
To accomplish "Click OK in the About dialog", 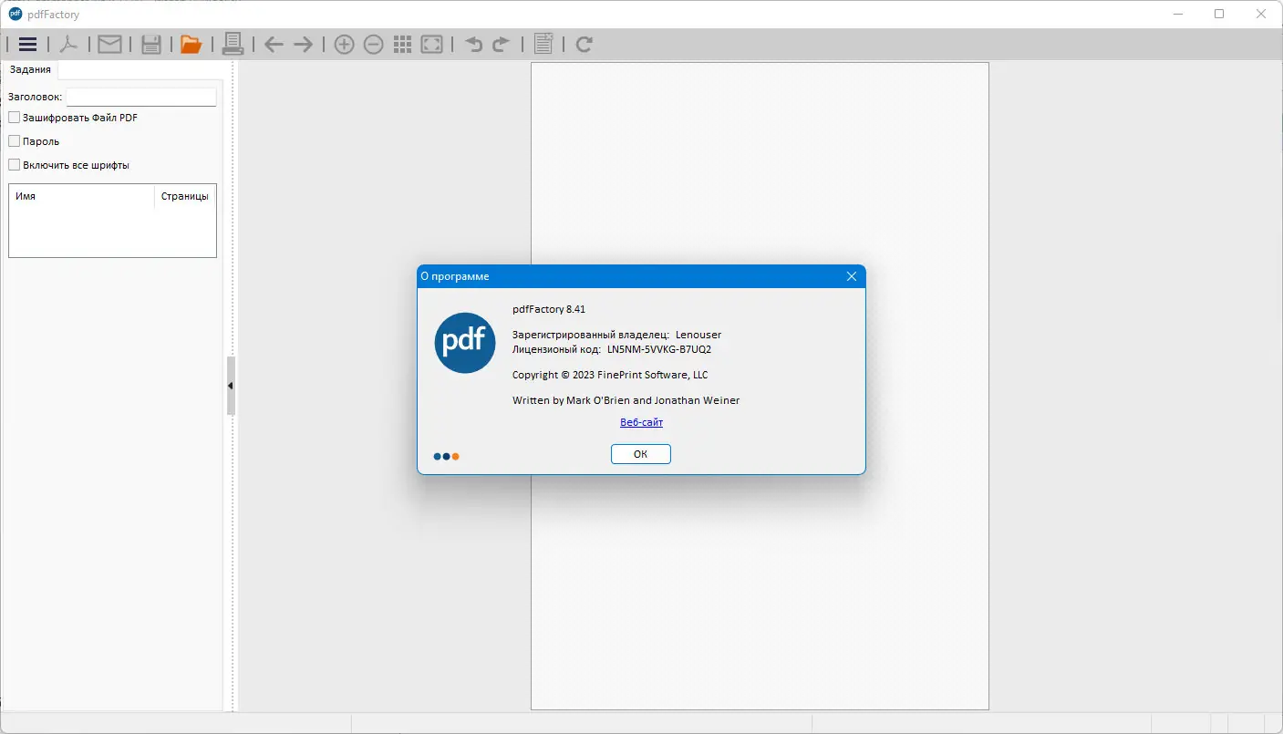I will pyautogui.click(x=640, y=454).
